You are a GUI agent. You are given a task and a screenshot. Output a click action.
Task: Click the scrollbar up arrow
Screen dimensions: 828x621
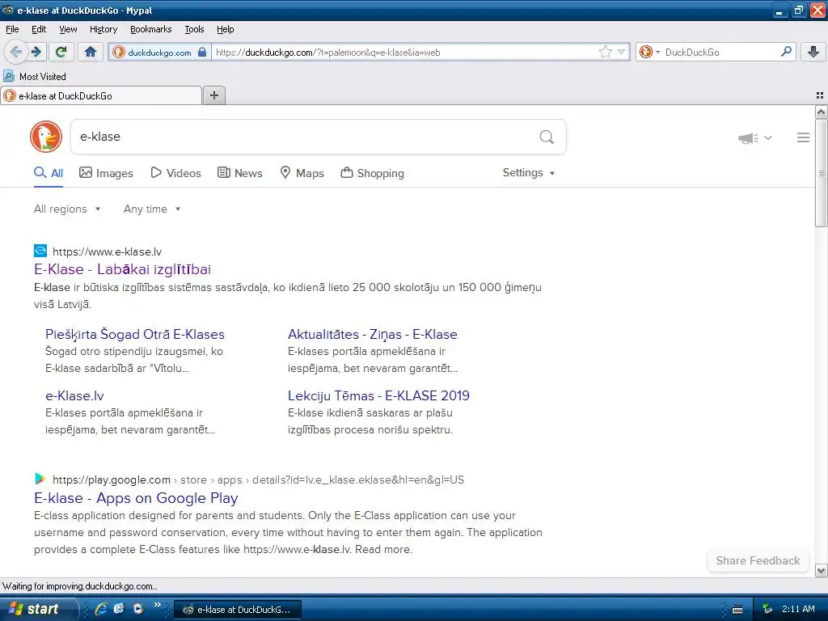(x=822, y=112)
